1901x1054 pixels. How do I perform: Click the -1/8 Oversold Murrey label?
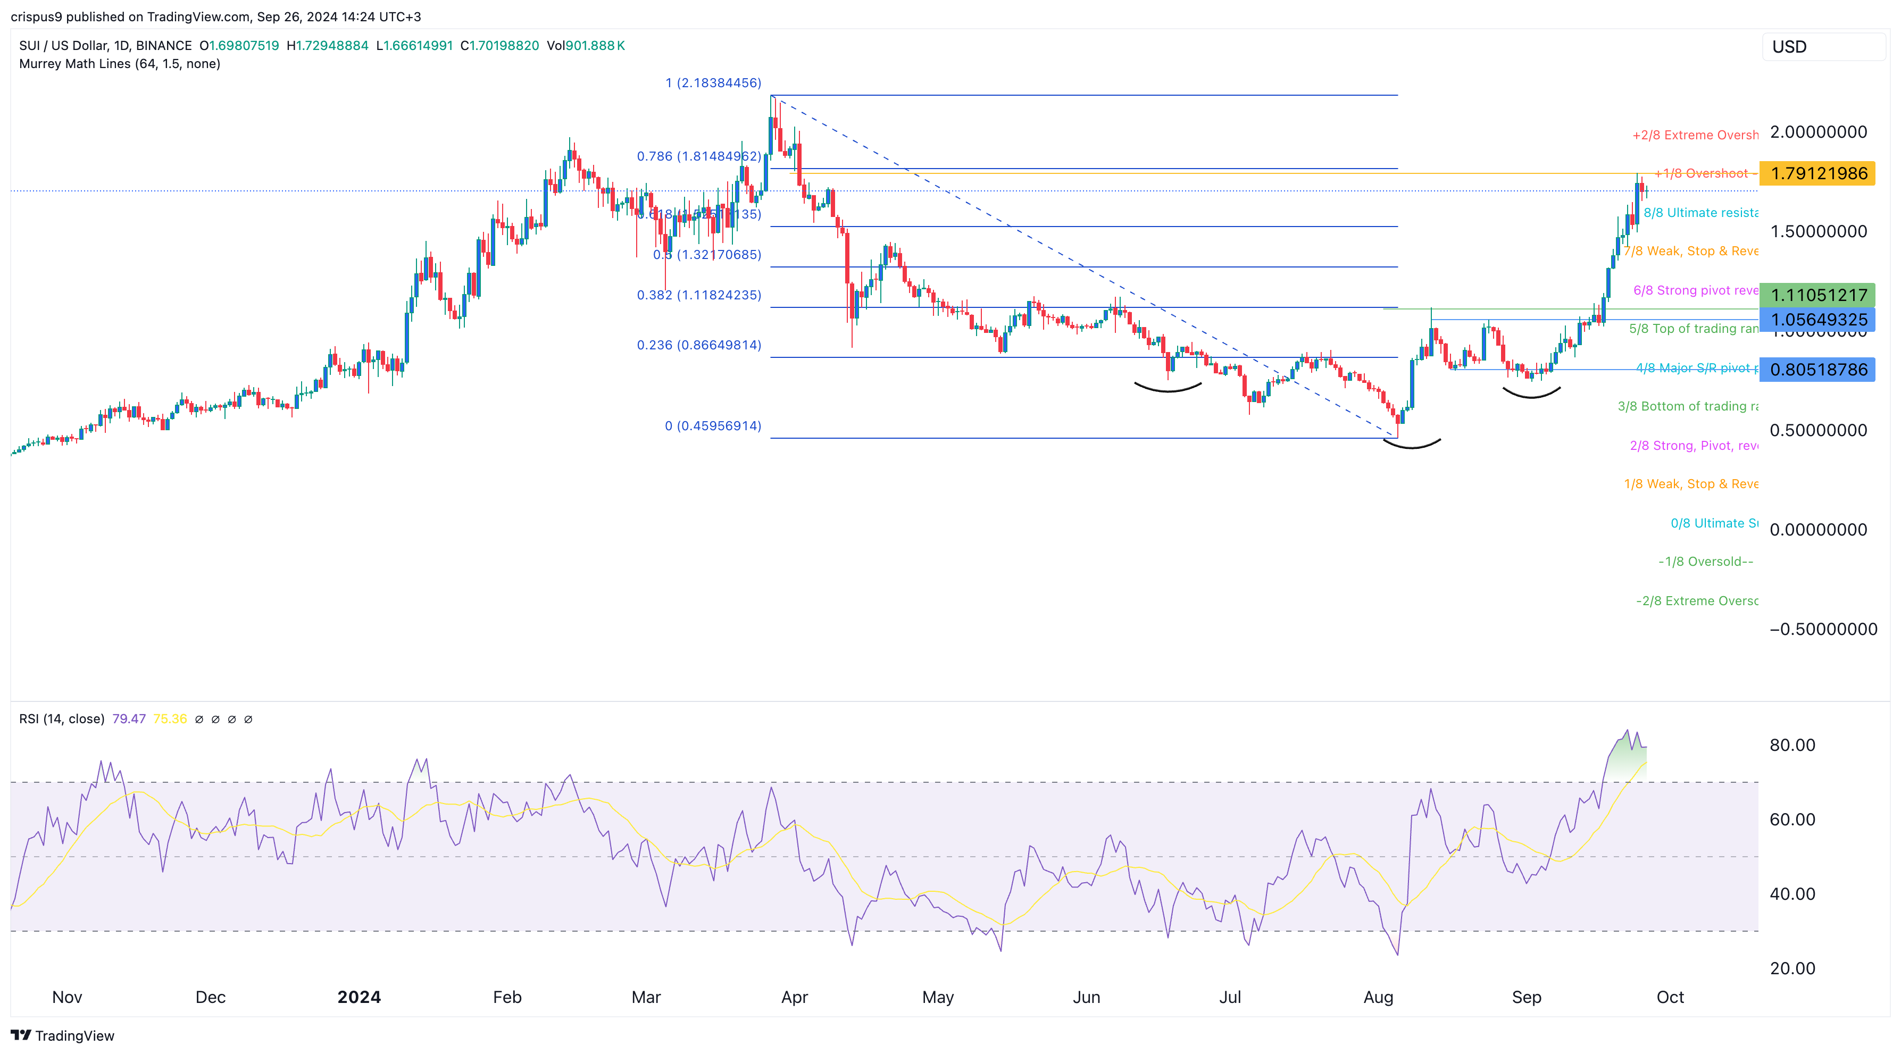coord(1705,561)
